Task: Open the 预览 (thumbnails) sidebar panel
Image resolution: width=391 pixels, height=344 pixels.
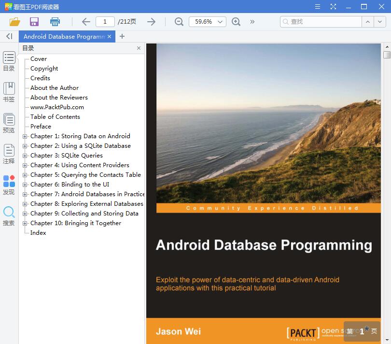Action: (9, 123)
